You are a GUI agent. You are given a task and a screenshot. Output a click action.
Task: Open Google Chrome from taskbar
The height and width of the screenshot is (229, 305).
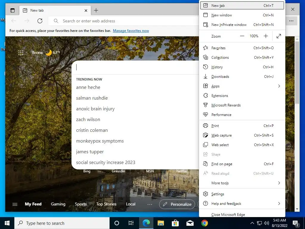204,223
